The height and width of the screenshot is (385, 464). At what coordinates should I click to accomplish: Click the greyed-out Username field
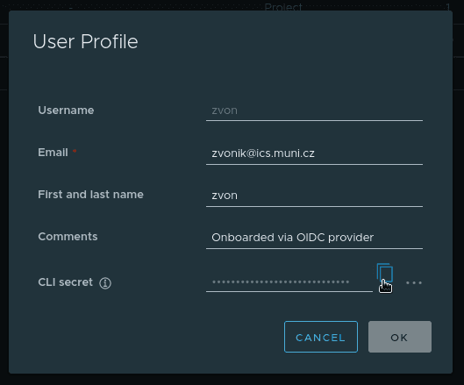pyautogui.click(x=314, y=111)
